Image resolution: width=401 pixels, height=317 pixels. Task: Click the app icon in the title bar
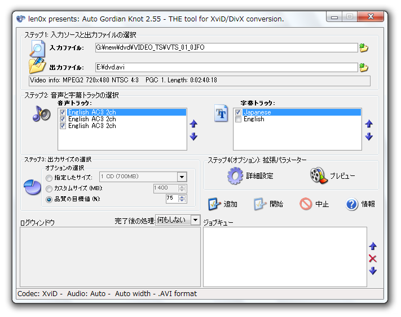click(x=21, y=19)
